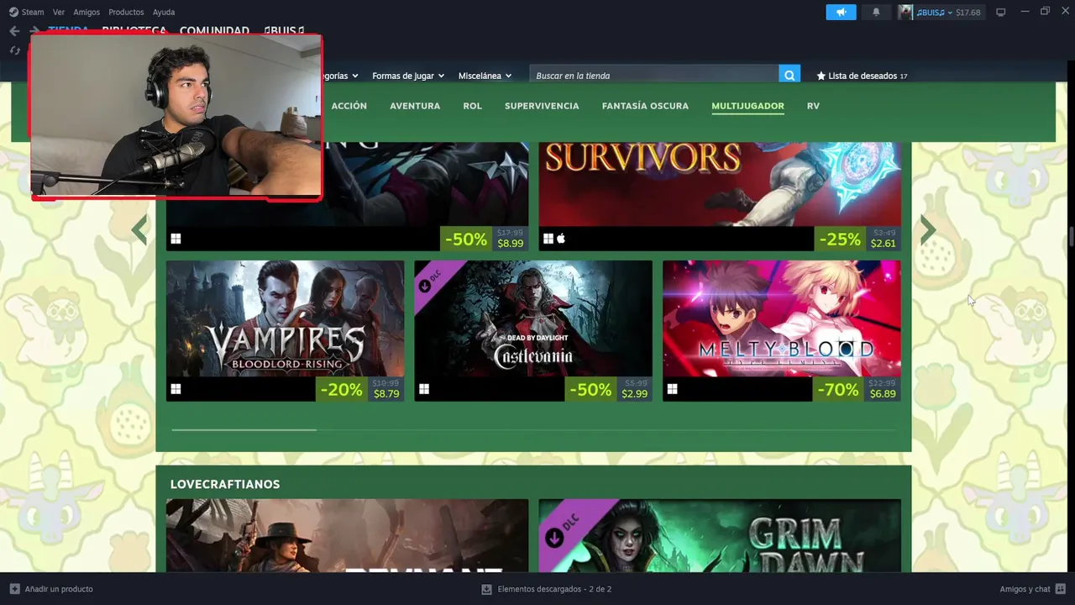Open the announcements megaphone button
1075x605 pixels.
[841, 12]
